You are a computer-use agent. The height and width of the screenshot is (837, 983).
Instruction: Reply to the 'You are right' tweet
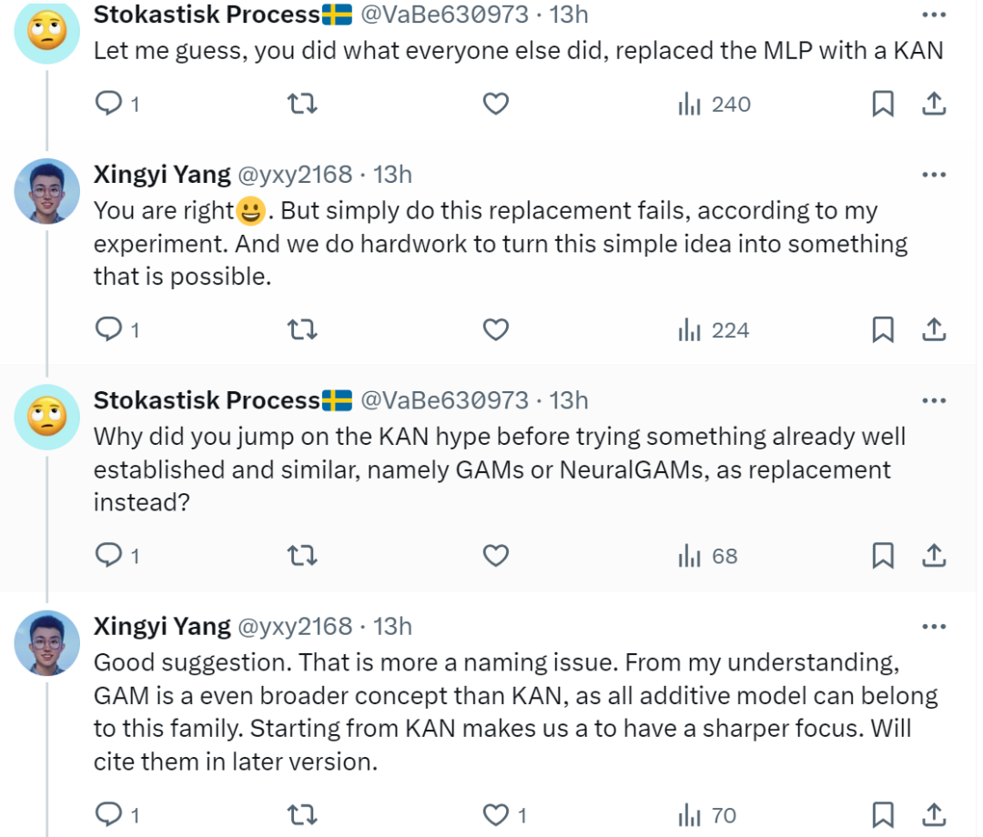pos(109,329)
